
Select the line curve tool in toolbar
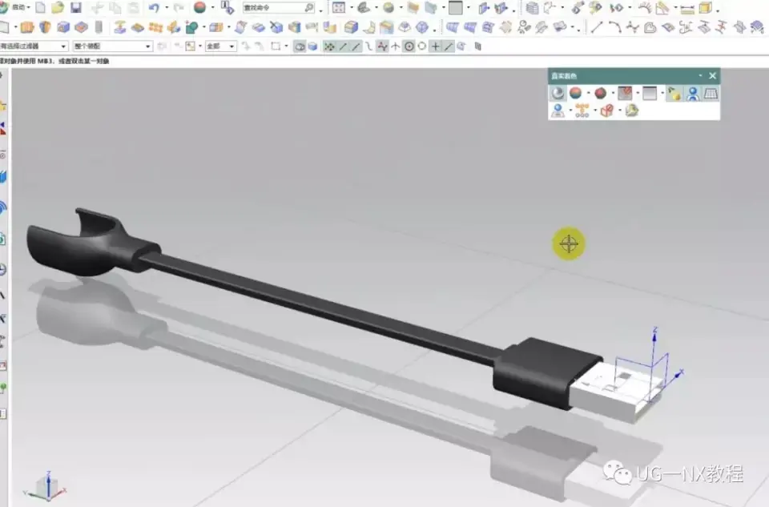tap(597, 27)
